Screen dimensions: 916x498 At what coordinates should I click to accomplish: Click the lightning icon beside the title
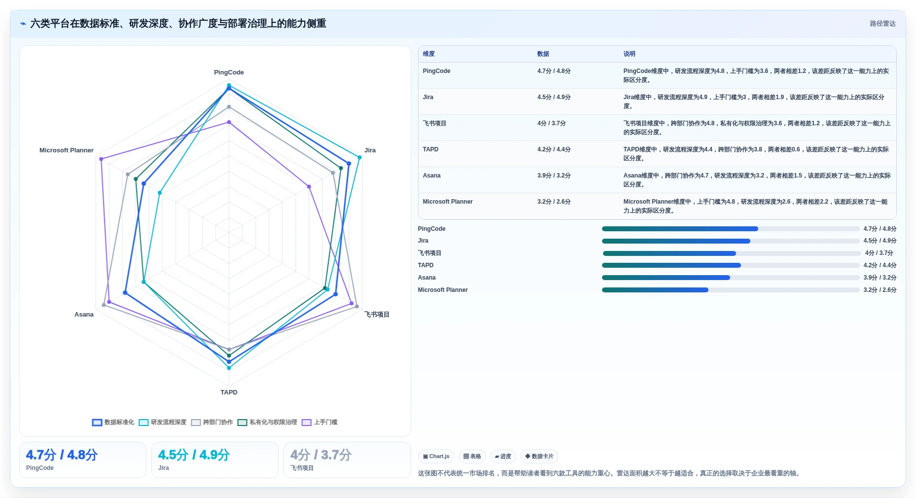click(x=23, y=24)
